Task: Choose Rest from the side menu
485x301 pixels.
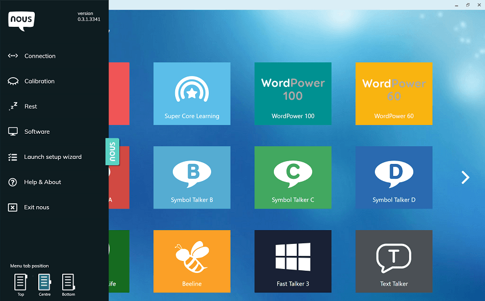Action: 30,106
